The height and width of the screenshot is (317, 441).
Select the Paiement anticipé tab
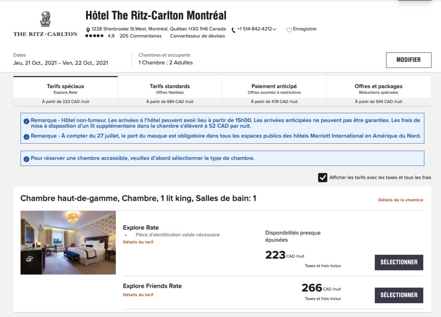(274, 89)
